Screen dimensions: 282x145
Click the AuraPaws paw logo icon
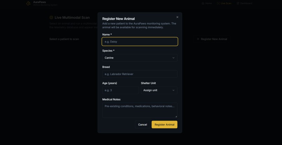tap(28, 3)
